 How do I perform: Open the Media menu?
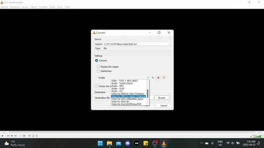pyautogui.click(x=5, y=7)
